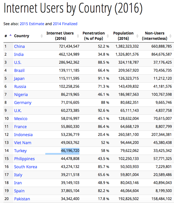Image resolution: width=174 pixels, height=203 pixels.
Task: Click sort arrows beside Population header
Action: coord(137,36)
